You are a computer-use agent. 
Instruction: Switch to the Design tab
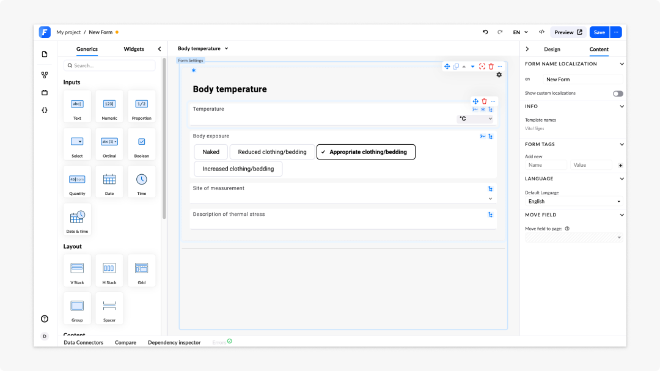click(x=552, y=50)
